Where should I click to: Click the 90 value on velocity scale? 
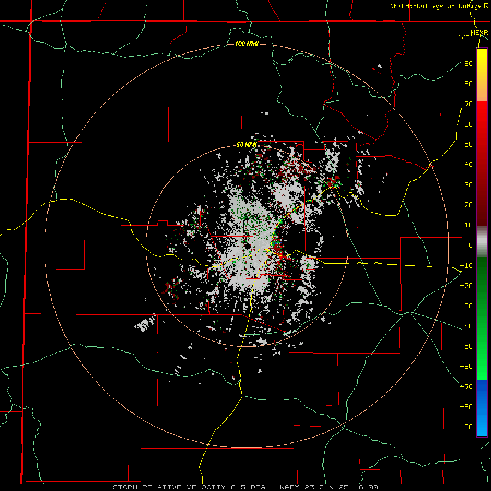469,64
